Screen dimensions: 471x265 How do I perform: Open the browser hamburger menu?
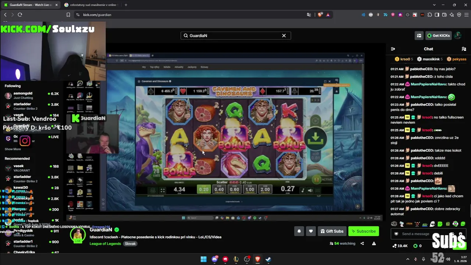pos(466,15)
